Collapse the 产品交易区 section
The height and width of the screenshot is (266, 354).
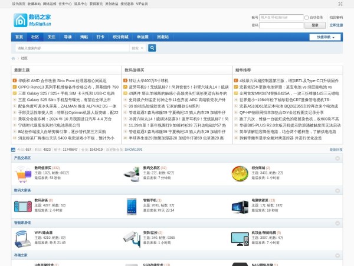coord(339,158)
